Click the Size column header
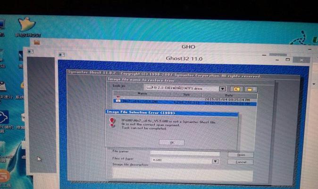Image resolution: width=318 pixels, height=189 pixels. 186,94
